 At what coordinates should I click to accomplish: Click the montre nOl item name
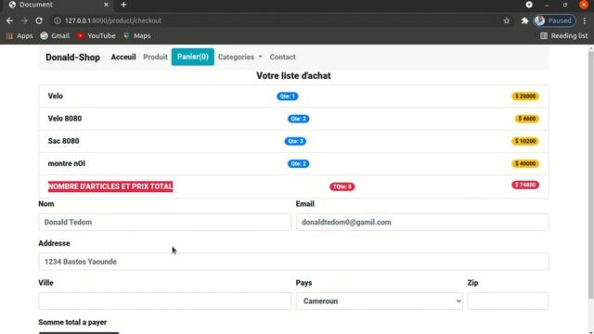[x=66, y=163]
